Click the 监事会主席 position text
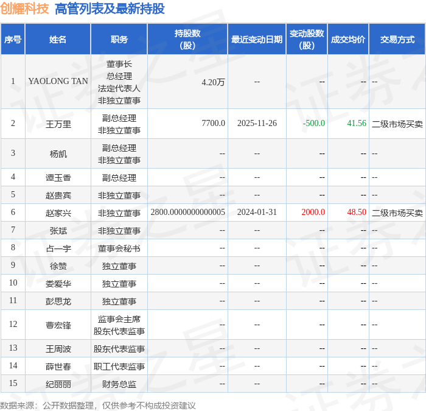The height and width of the screenshot is (411, 426). pyautogui.click(x=119, y=319)
